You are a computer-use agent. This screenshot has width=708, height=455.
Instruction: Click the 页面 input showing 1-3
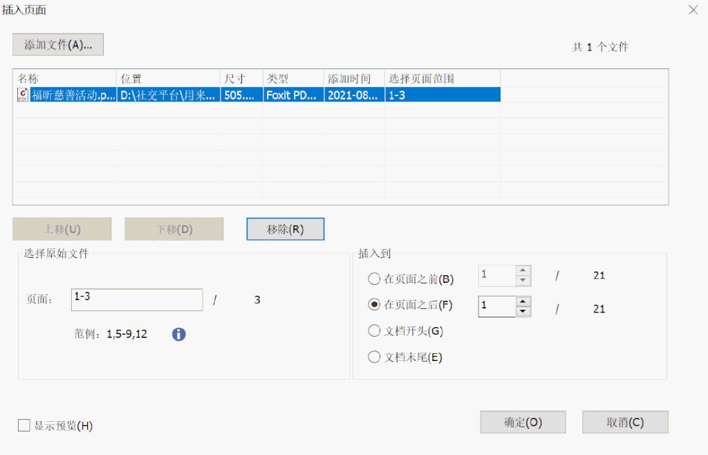pyautogui.click(x=136, y=299)
